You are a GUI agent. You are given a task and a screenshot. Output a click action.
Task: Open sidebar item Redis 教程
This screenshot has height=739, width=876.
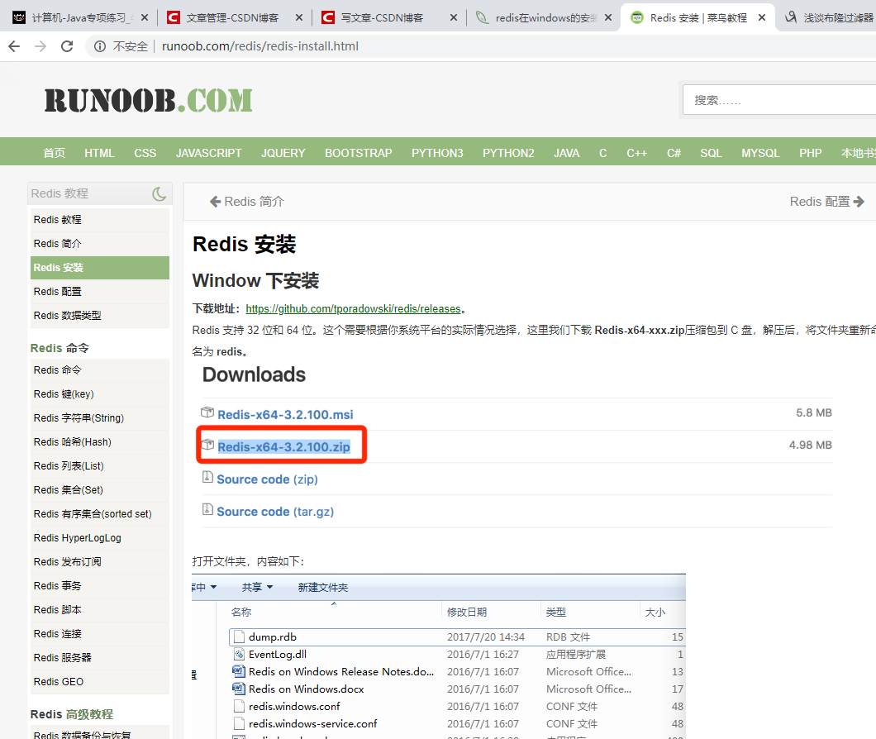click(100, 220)
